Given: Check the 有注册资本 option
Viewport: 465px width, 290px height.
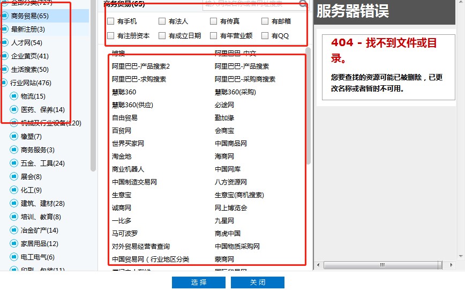Looking at the screenshot, I should tap(110, 35).
